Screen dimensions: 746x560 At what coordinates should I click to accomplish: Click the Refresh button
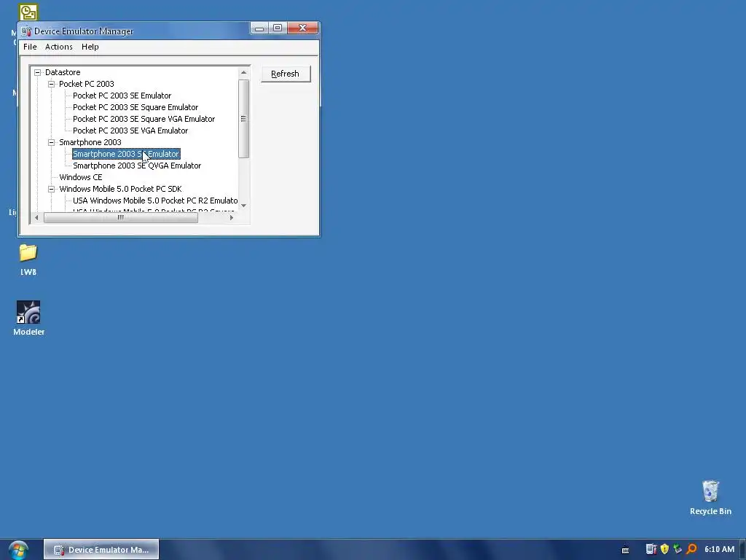coord(286,74)
